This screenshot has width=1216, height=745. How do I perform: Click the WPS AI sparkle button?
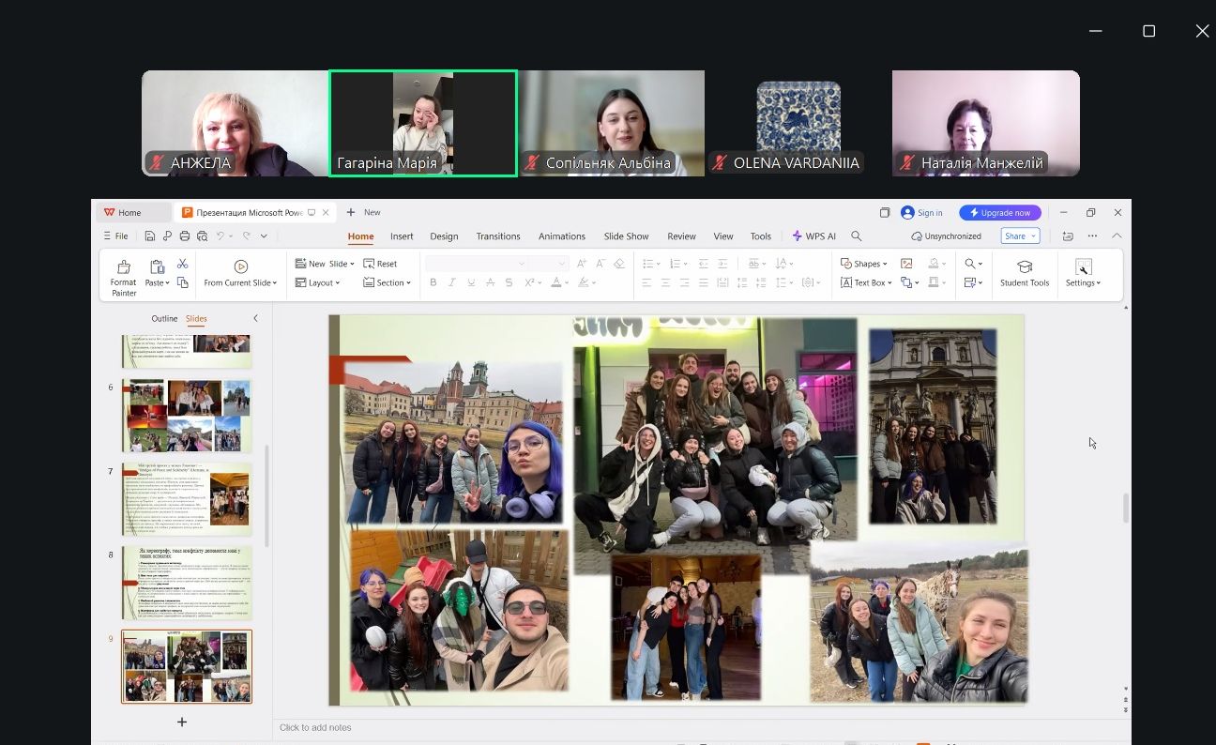813,236
